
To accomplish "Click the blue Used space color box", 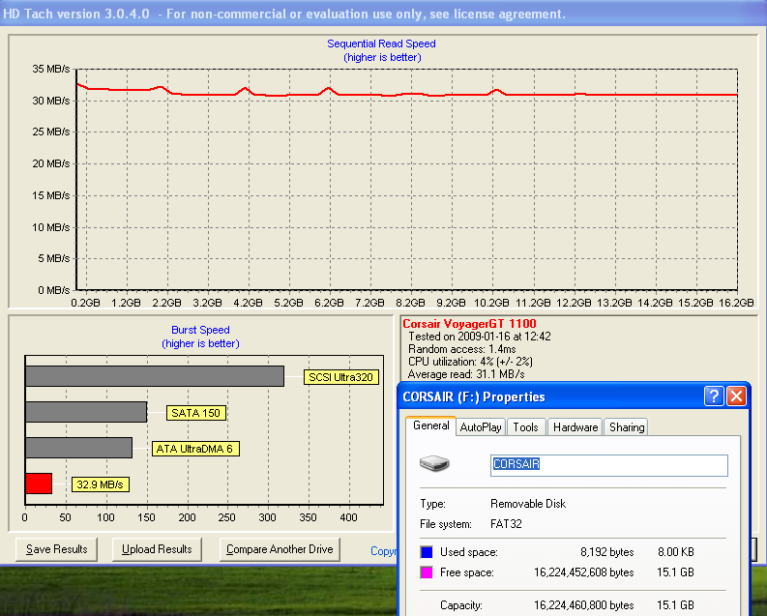I will pos(427,552).
